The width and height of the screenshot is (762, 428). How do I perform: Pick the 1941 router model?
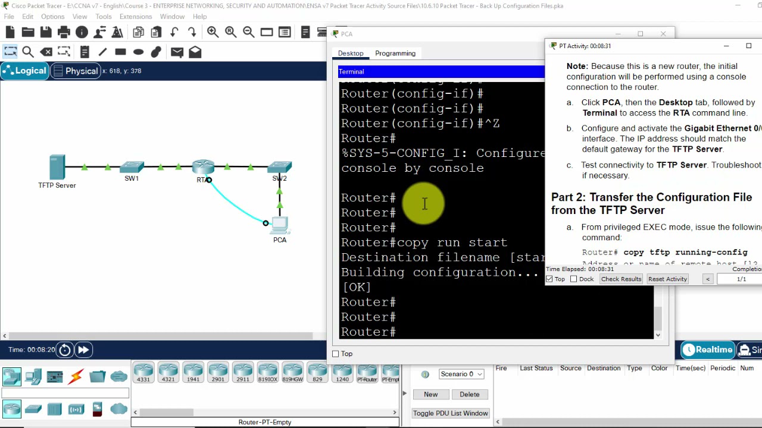193,373
